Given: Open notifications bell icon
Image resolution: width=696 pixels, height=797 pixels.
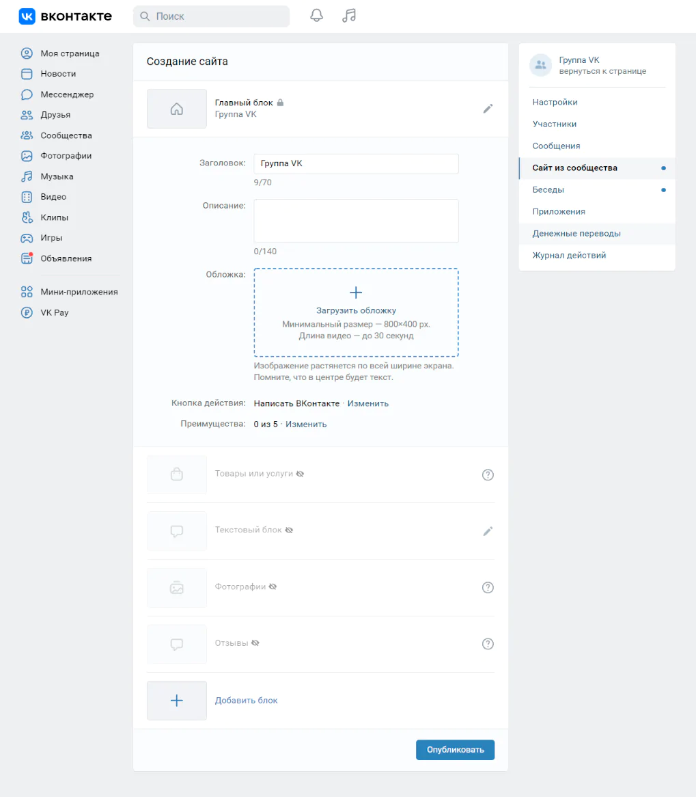Looking at the screenshot, I should tap(316, 16).
